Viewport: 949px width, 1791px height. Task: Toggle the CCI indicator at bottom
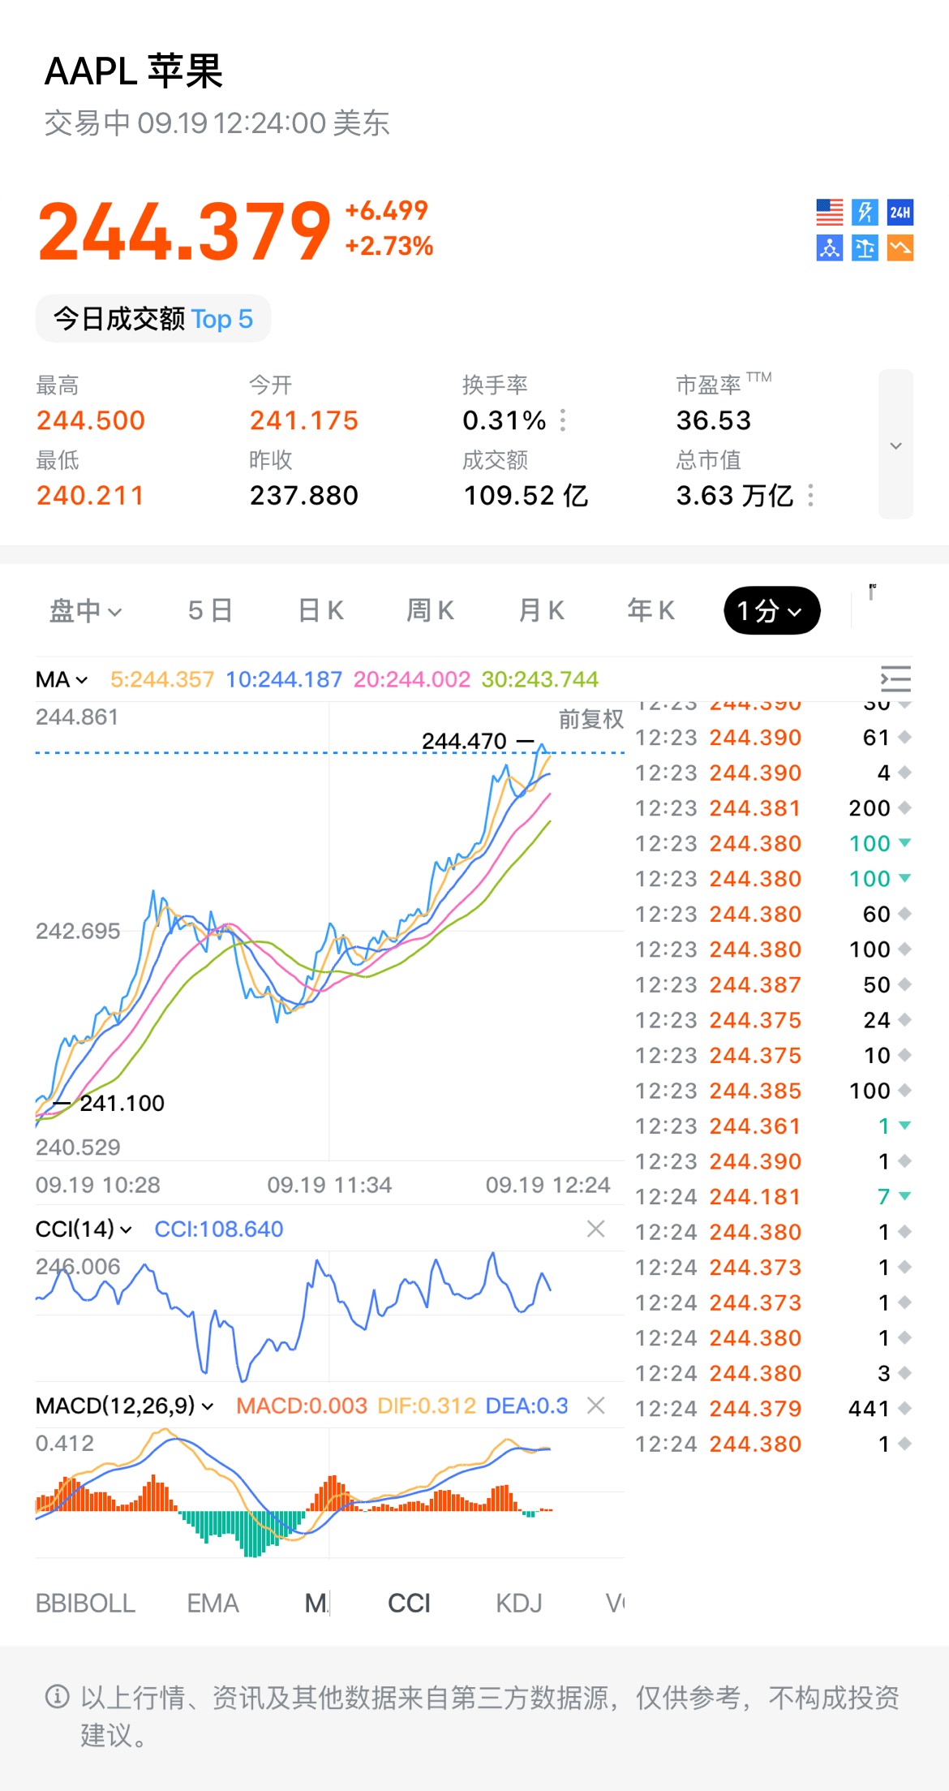(x=409, y=1604)
